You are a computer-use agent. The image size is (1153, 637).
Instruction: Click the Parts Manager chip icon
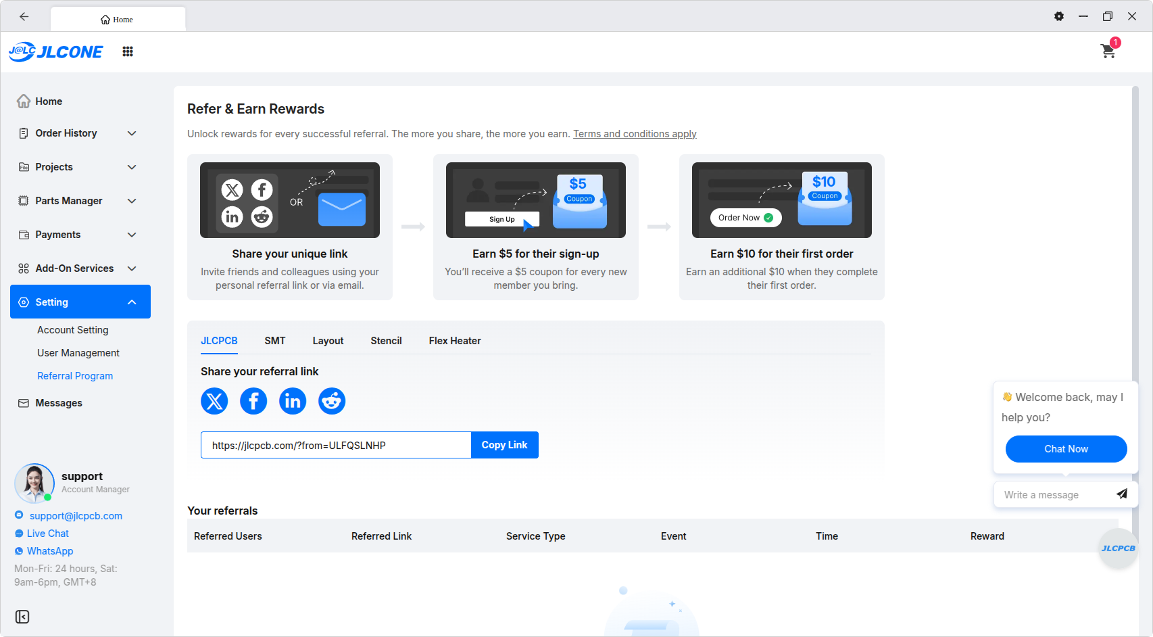click(x=24, y=201)
